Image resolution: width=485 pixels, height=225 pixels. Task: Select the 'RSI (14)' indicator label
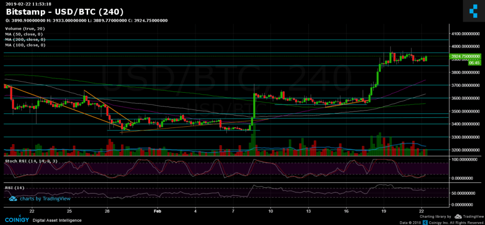[14, 188]
